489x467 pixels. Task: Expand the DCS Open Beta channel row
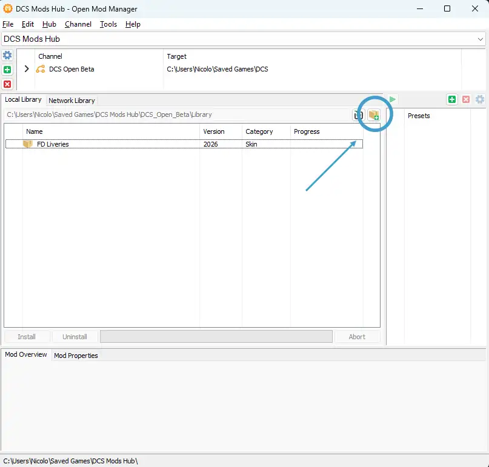click(27, 69)
